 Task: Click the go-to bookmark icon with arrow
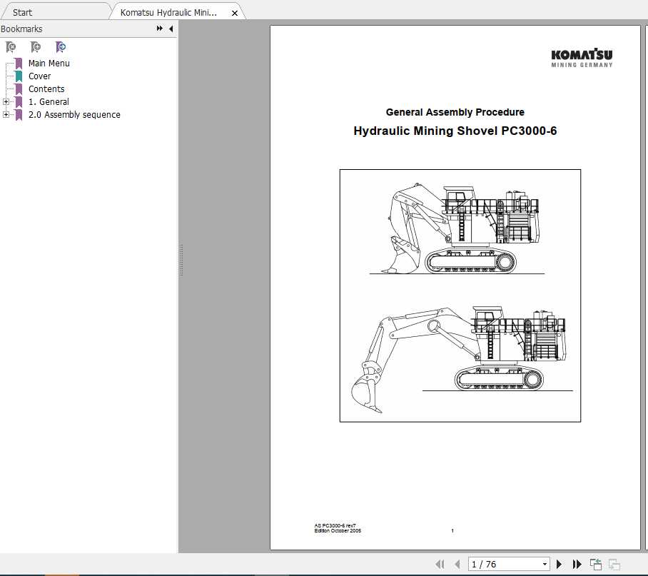click(x=61, y=47)
